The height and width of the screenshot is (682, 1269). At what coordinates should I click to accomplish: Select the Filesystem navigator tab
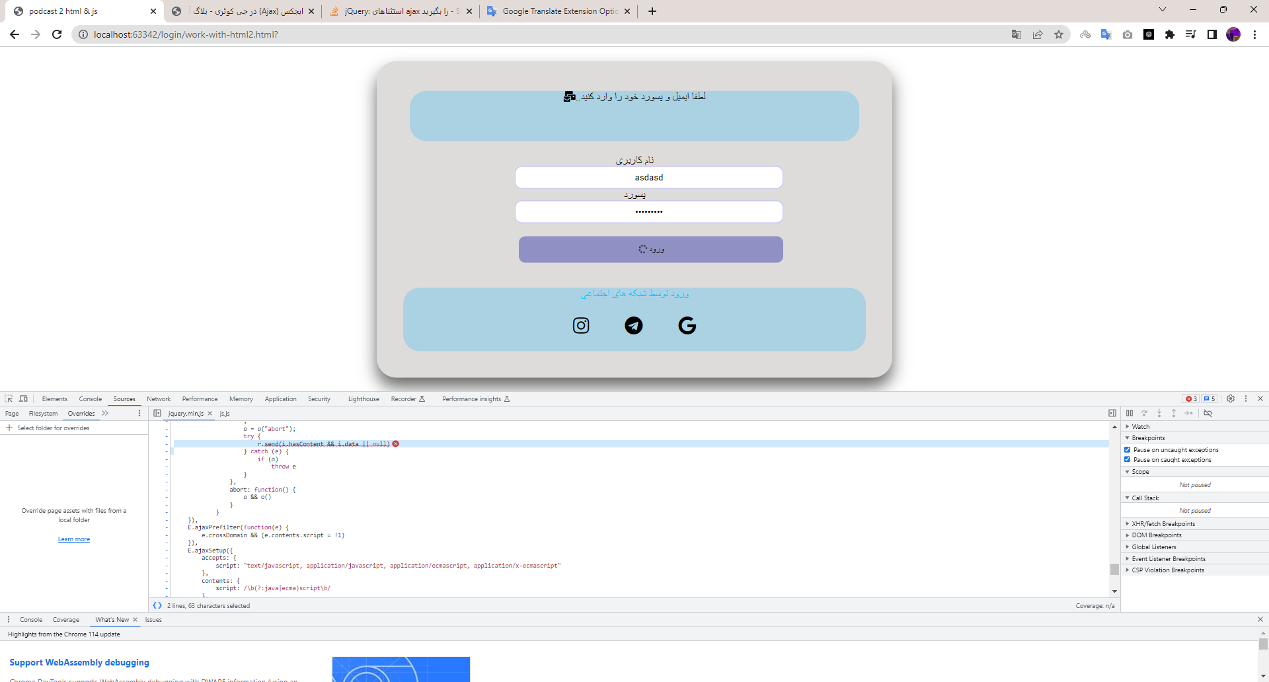[x=43, y=413]
